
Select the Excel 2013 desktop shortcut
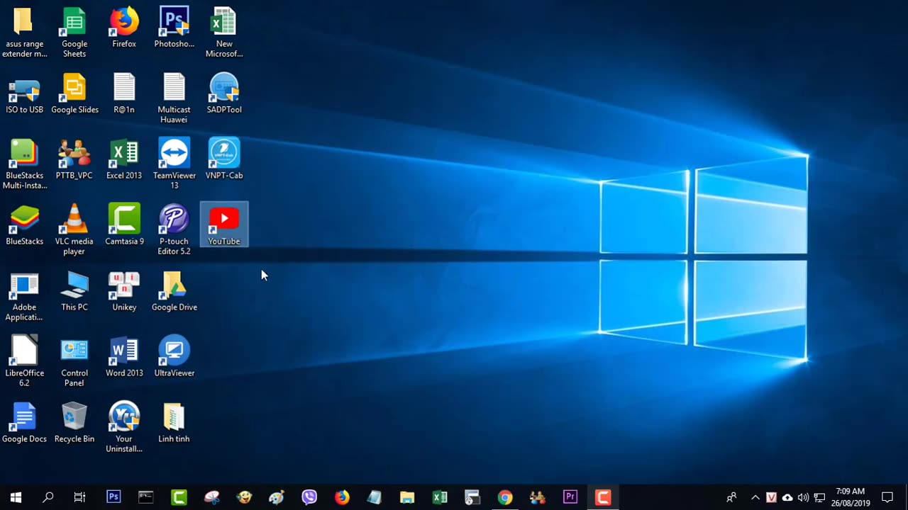pos(124,160)
